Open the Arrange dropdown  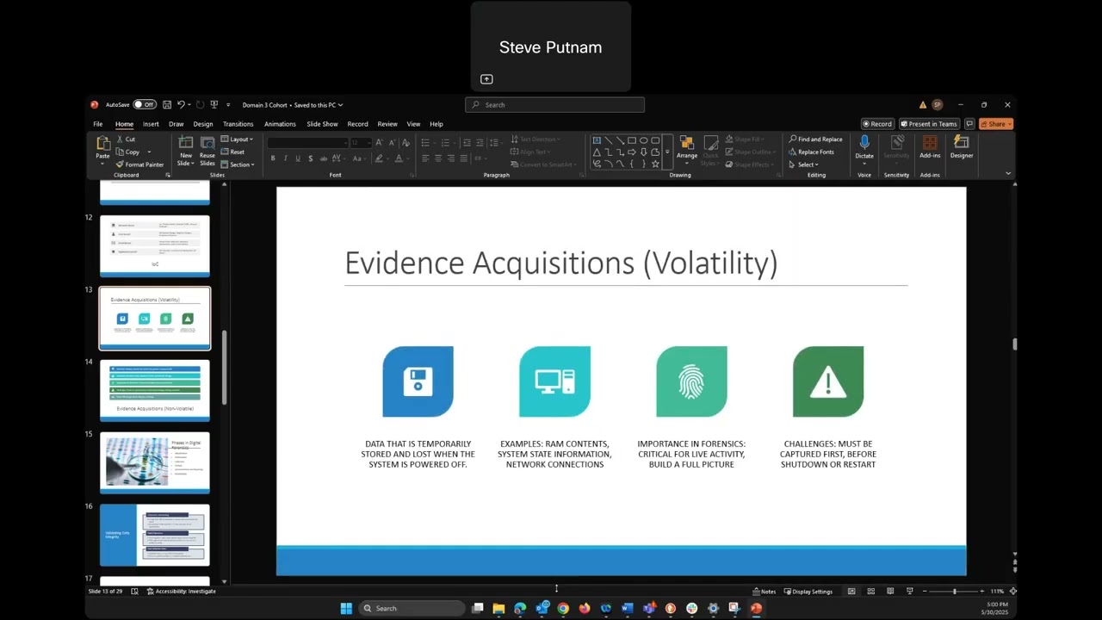[687, 150]
